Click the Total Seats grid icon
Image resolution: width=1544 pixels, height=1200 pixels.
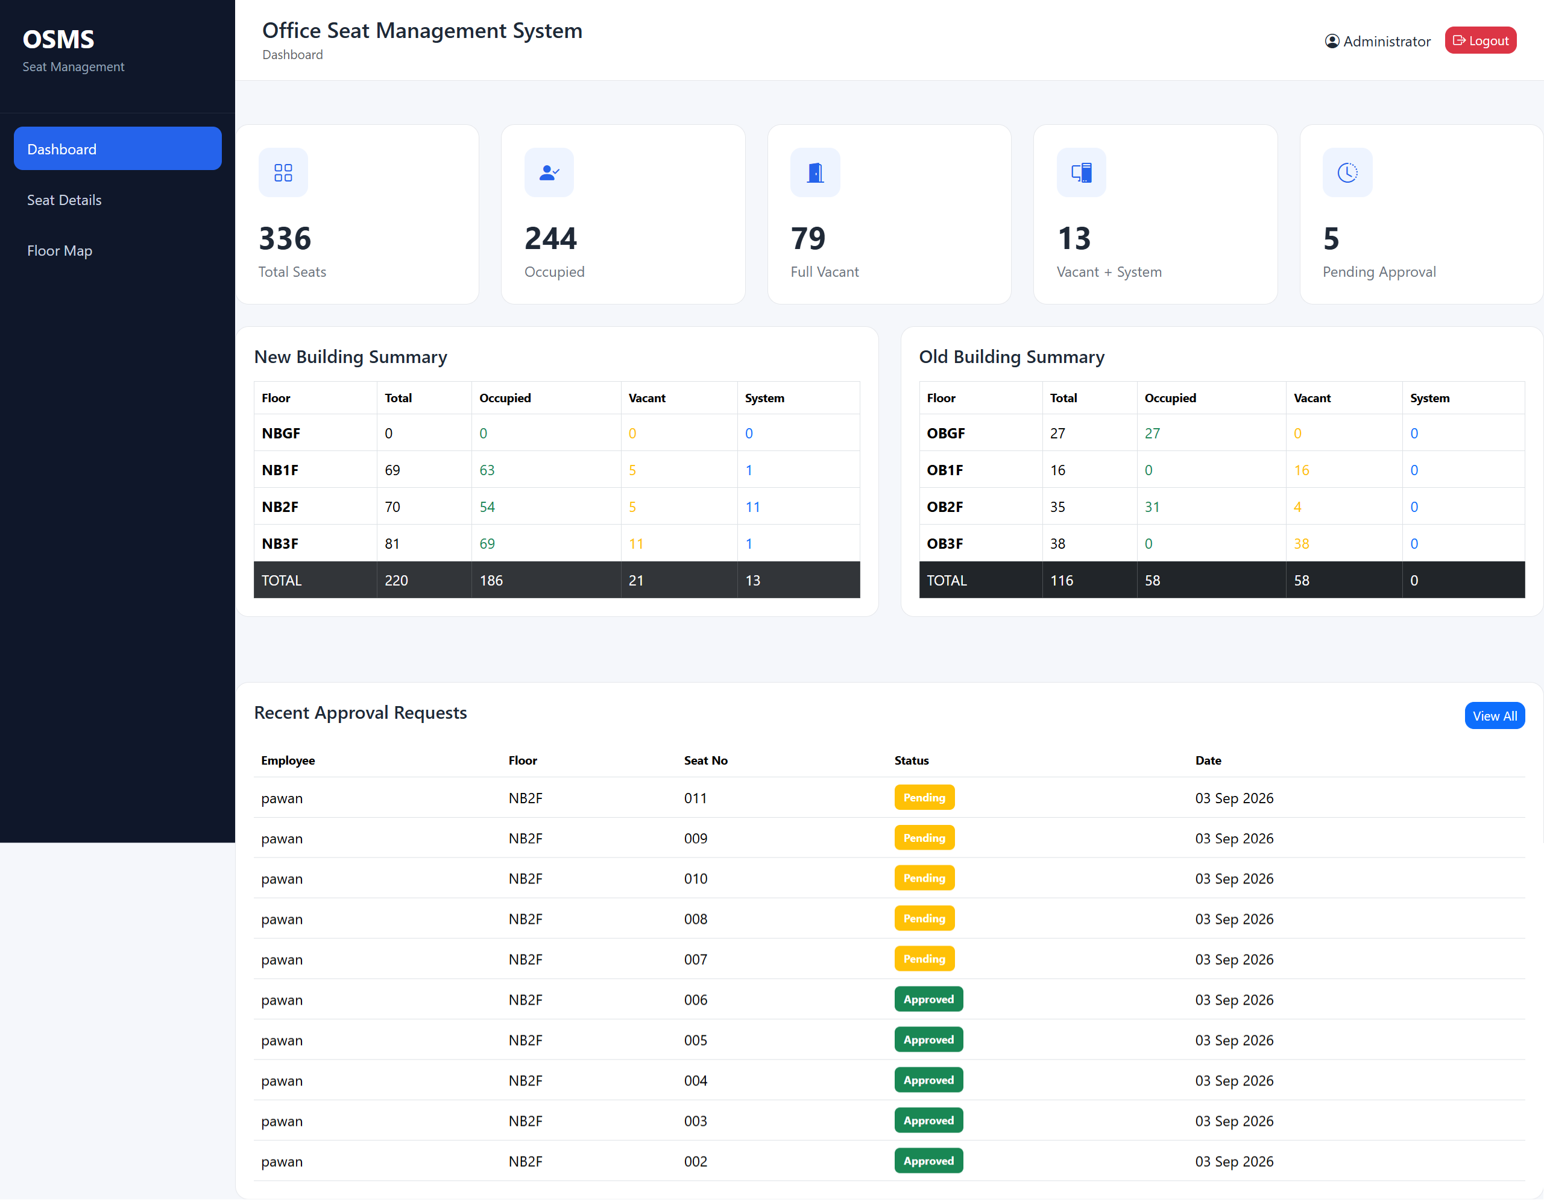tap(283, 172)
